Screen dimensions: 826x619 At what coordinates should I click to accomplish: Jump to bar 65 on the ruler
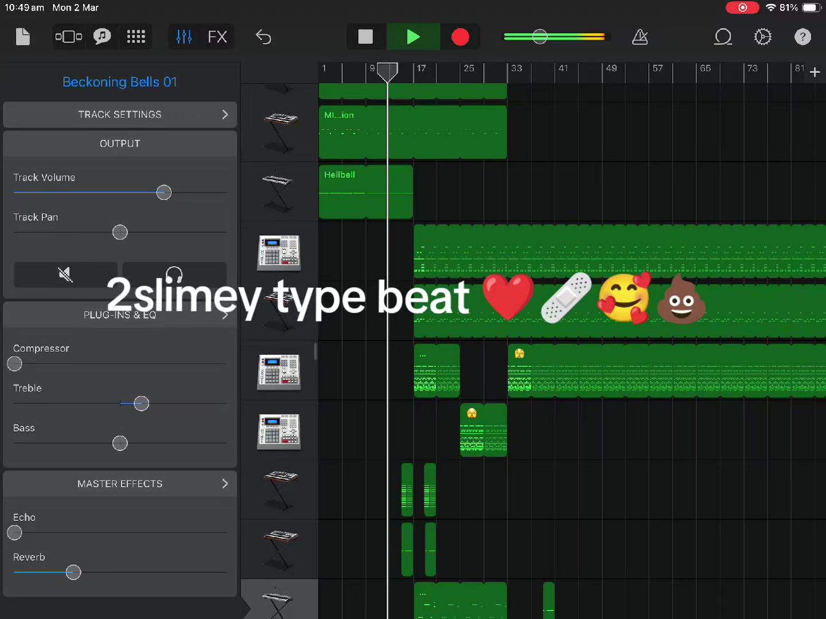click(706, 69)
